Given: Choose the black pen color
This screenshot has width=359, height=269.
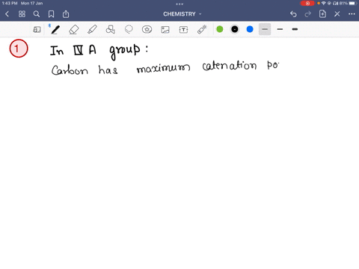Looking at the screenshot, I should tap(235, 29).
